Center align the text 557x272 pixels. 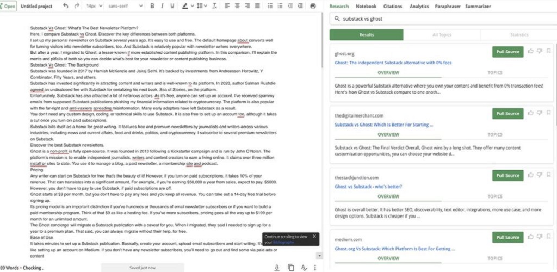[x=238, y=6]
